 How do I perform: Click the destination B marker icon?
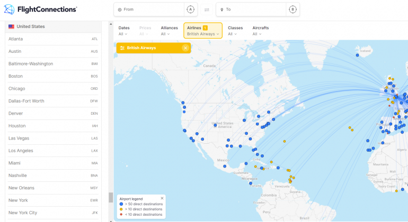pos(292,10)
